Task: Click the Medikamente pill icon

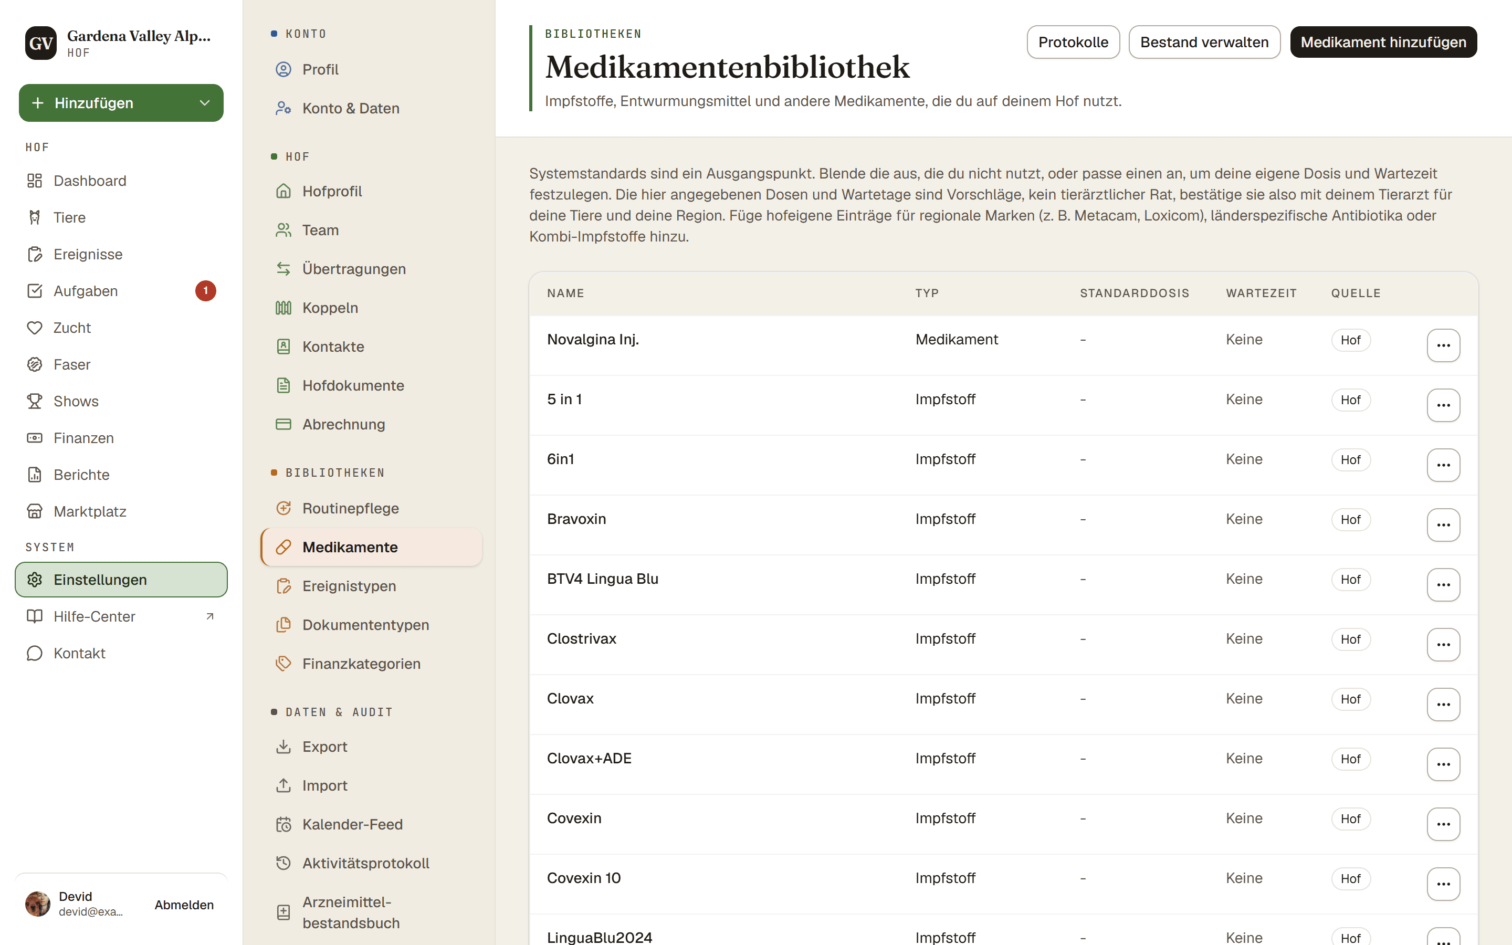Action: coord(283,547)
